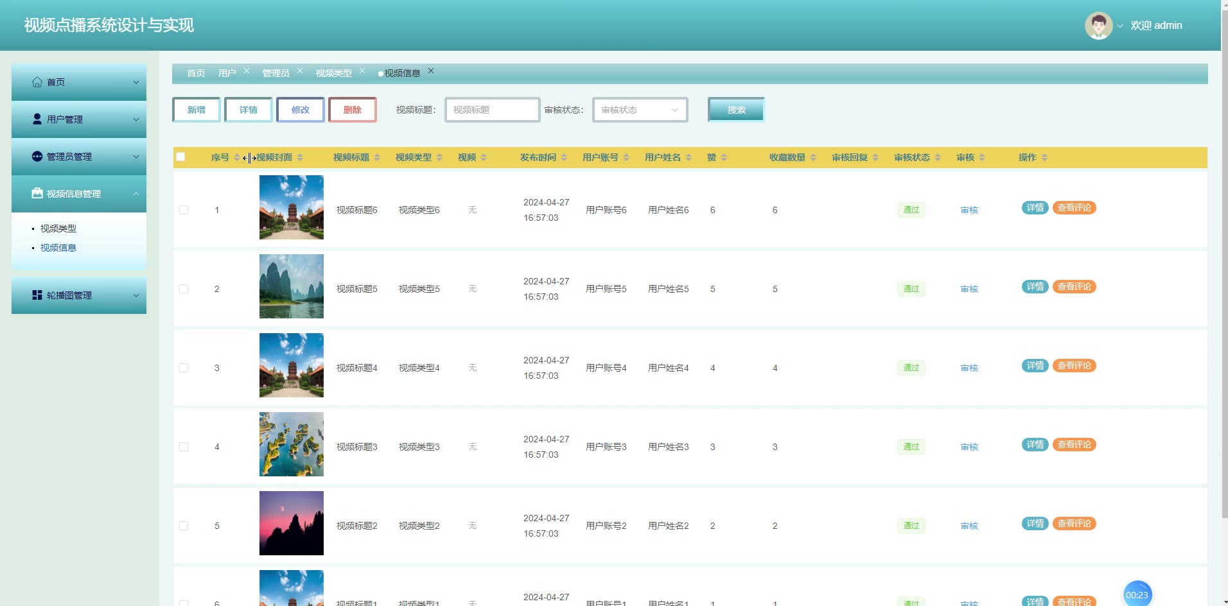Switch to the 用户 tab

(227, 73)
